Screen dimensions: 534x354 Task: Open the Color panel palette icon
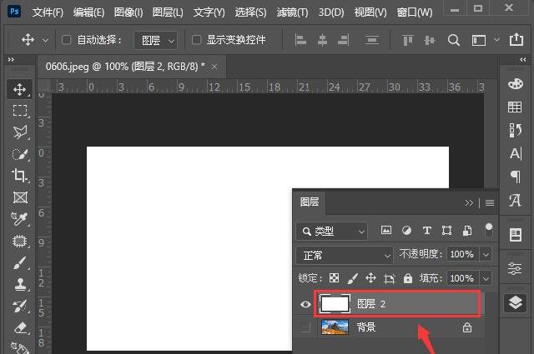[x=516, y=83]
